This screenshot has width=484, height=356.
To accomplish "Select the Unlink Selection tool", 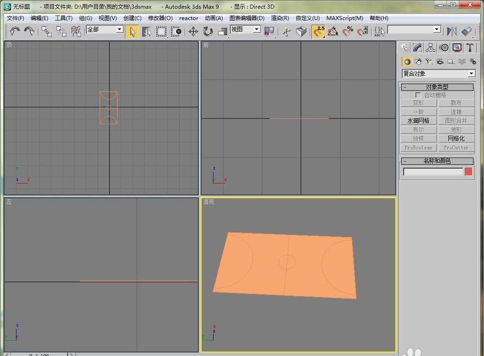I will coord(61,31).
